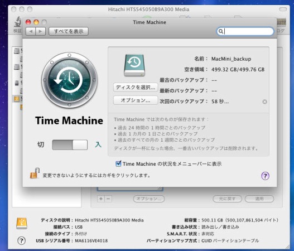Click the Hitachi HTS545050B9A300 Media disk description

[109, 220]
